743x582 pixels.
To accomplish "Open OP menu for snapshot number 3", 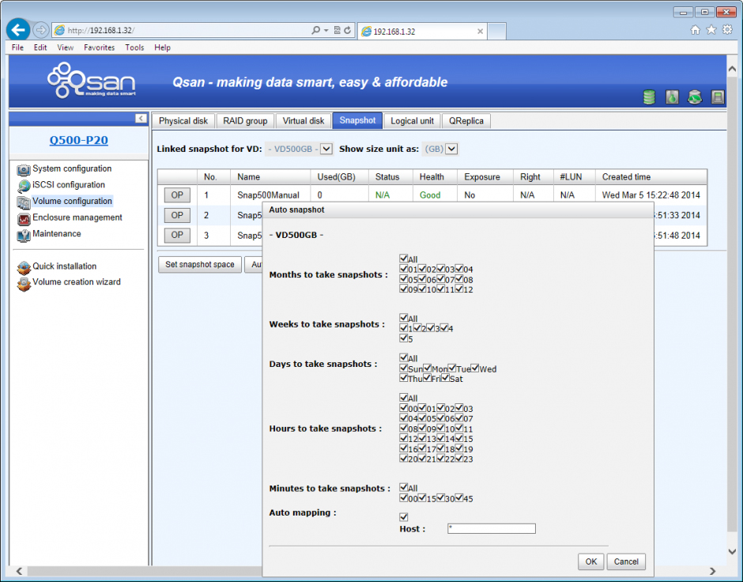I will [x=177, y=235].
